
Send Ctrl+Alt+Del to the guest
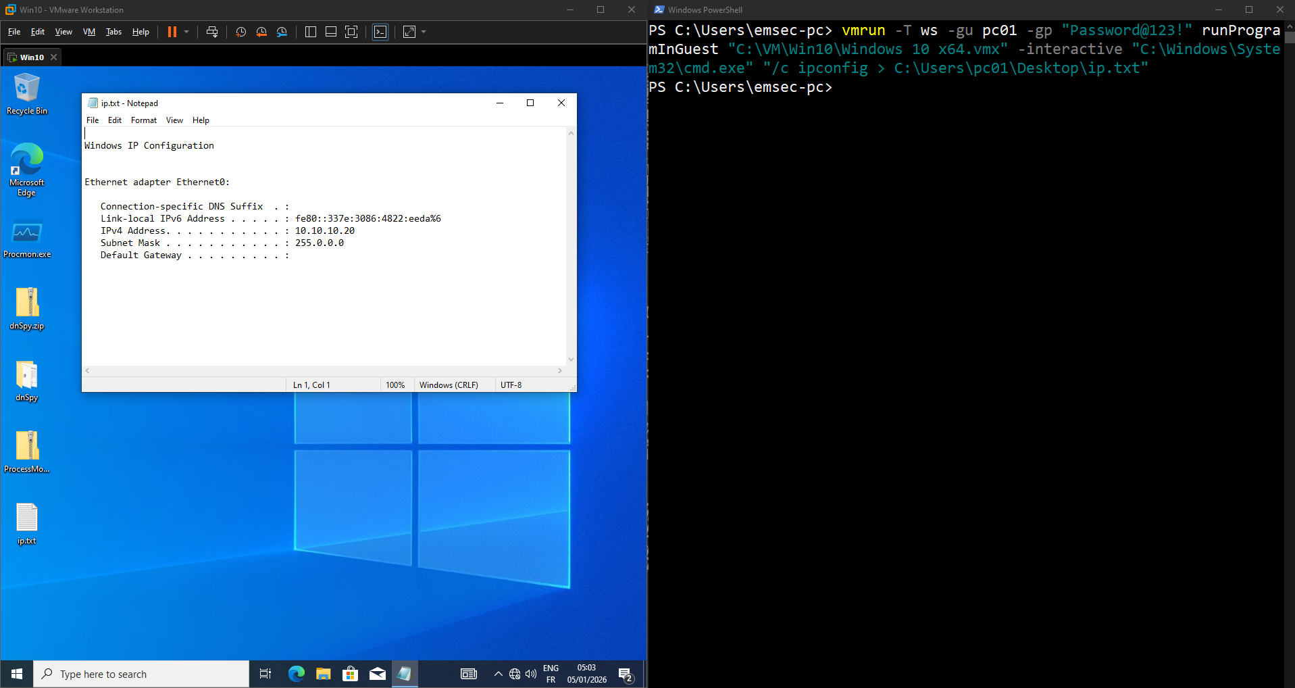click(212, 32)
